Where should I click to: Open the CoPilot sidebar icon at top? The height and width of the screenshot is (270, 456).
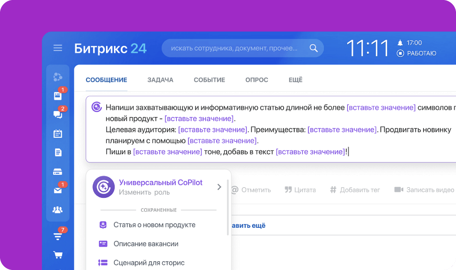(x=57, y=77)
